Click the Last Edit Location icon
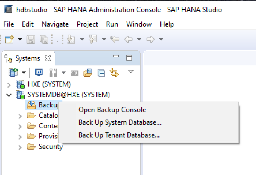The width and height of the screenshot is (256, 175). coord(115,39)
